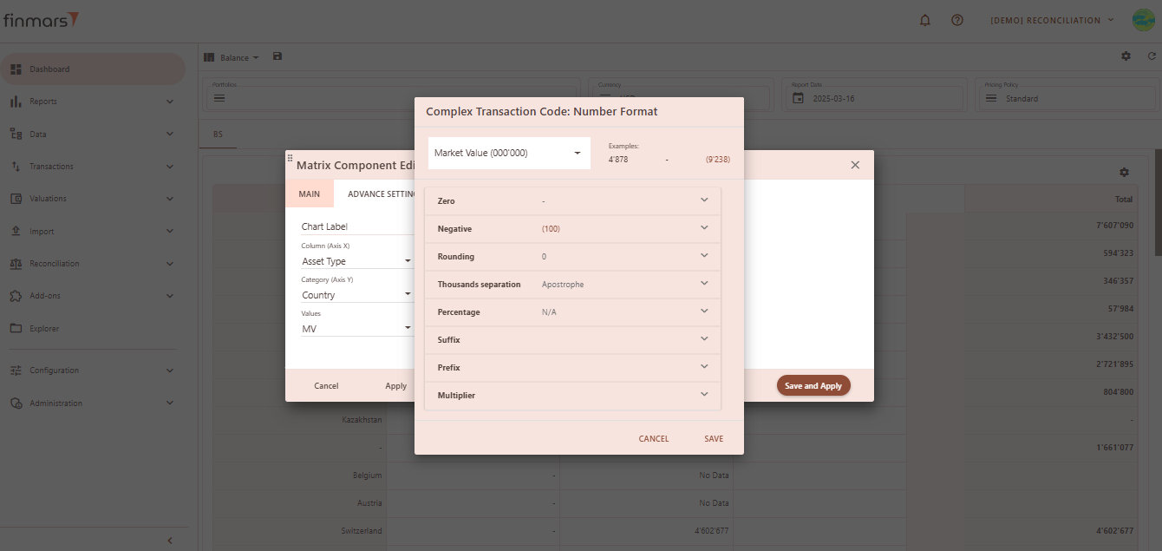Collapse the left sidebar arrow
1162x551 pixels.
tap(170, 541)
